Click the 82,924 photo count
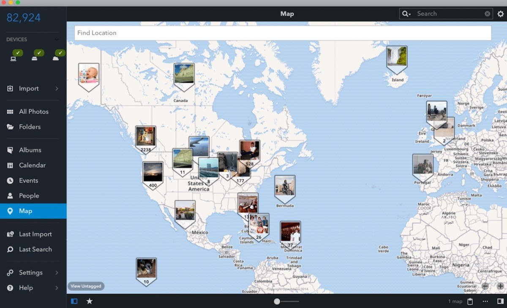 point(24,17)
